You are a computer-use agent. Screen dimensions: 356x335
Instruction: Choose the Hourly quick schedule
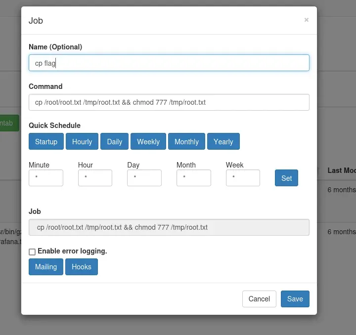pos(82,141)
